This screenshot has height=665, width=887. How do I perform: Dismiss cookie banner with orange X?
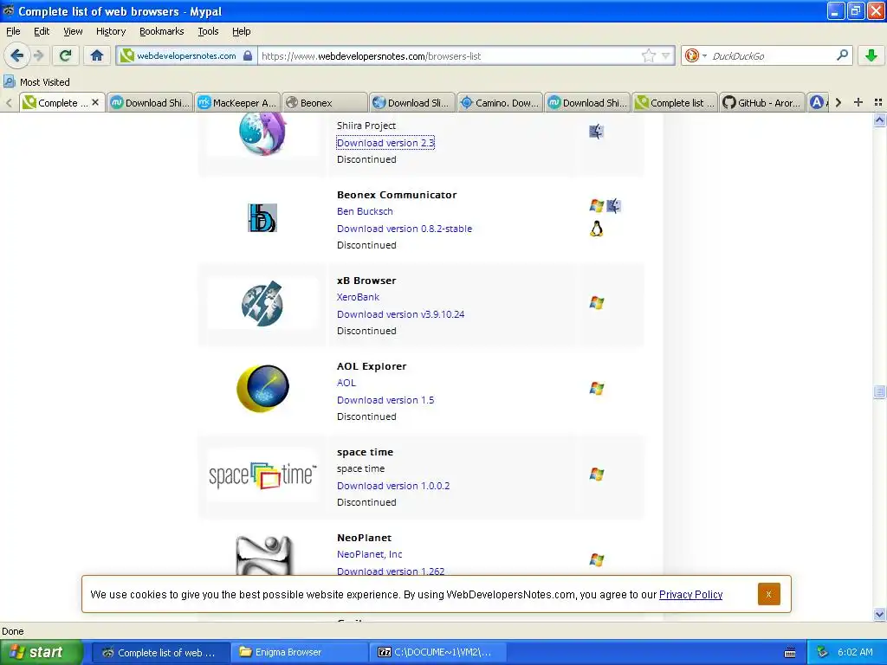769,594
